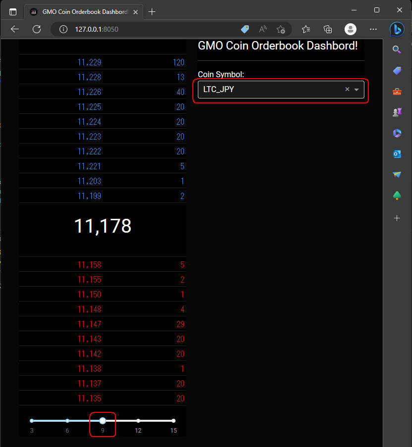This screenshot has height=447, width=412.
Task: Activate Read aloud icon in address bar
Action: coord(263,29)
